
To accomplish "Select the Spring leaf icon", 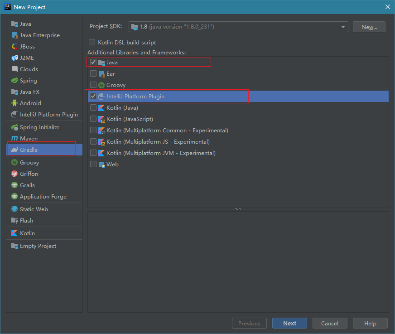I will pyautogui.click(x=14, y=80).
